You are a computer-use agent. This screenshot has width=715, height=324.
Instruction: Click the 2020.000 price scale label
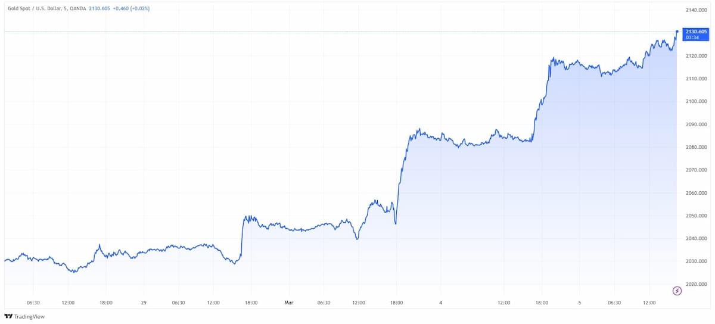coord(697,284)
